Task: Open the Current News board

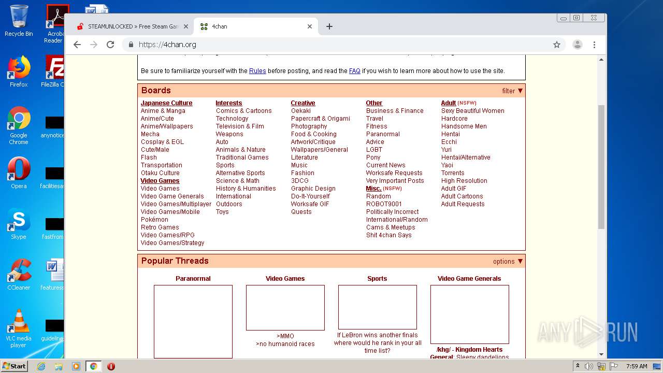Action: 386,165
